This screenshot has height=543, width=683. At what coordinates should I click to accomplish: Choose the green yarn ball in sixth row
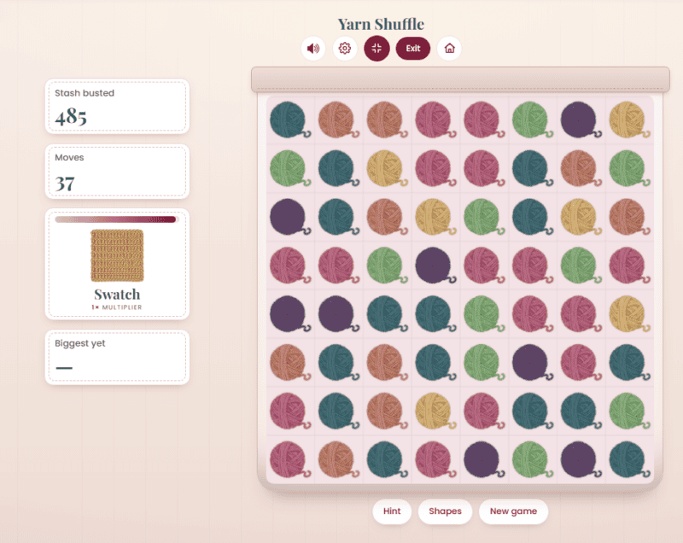click(x=482, y=362)
